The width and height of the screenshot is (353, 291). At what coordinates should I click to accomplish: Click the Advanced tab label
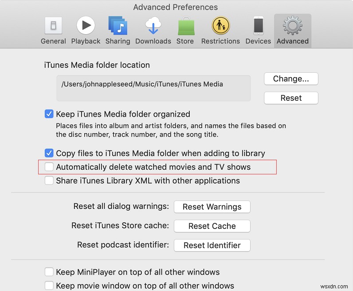point(293,41)
